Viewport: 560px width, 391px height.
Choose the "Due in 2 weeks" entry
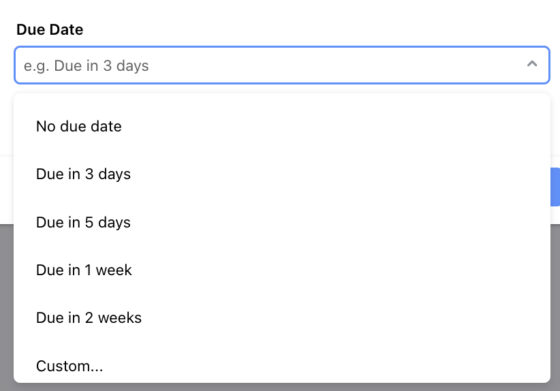pos(89,318)
